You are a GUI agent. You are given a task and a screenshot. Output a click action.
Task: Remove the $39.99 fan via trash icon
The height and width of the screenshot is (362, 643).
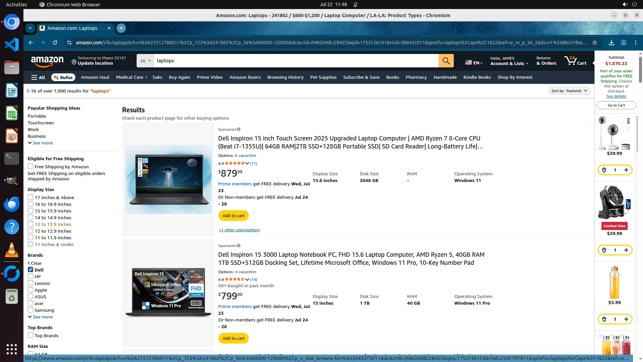click(x=604, y=170)
